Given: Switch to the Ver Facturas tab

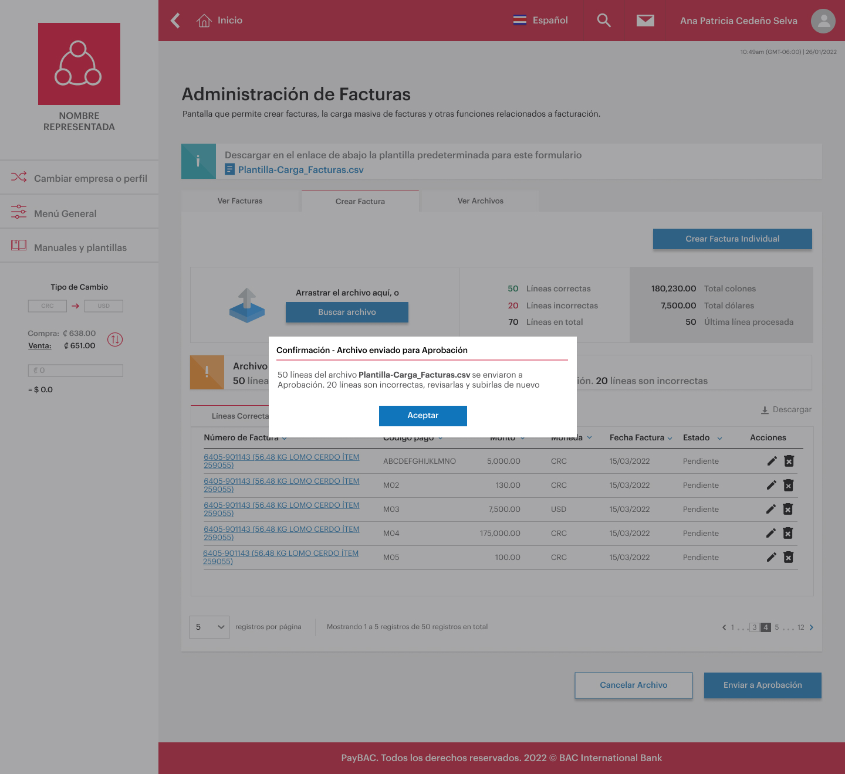Looking at the screenshot, I should [239, 201].
